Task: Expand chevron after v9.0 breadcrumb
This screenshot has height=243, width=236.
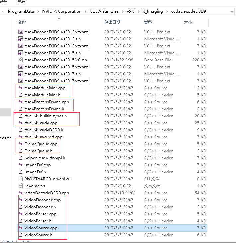Action: [139, 11]
